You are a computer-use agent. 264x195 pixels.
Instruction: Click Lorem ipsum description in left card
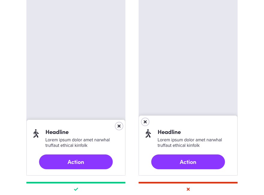(x=78, y=143)
